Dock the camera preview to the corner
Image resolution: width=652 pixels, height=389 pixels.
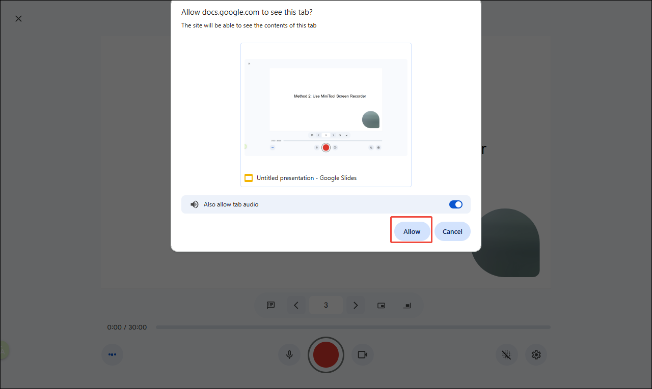click(407, 305)
